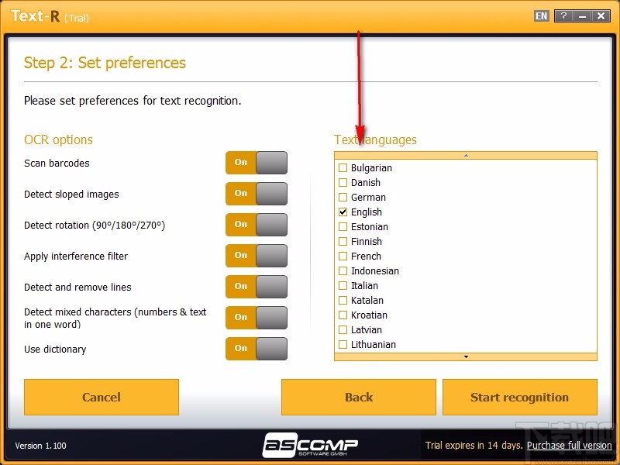Check the Finnish language box
This screenshot has width=620, height=465.
pyautogui.click(x=343, y=241)
